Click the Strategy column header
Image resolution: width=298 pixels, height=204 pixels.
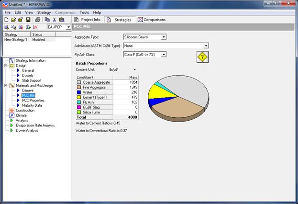click(17, 34)
